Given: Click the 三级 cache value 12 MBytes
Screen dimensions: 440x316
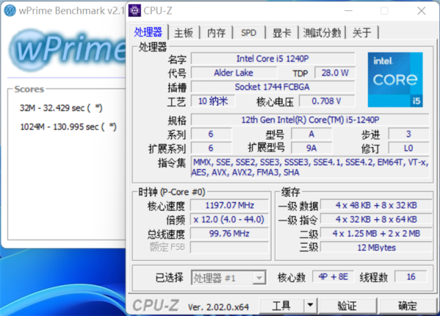Looking at the screenshot, I should [376, 247].
